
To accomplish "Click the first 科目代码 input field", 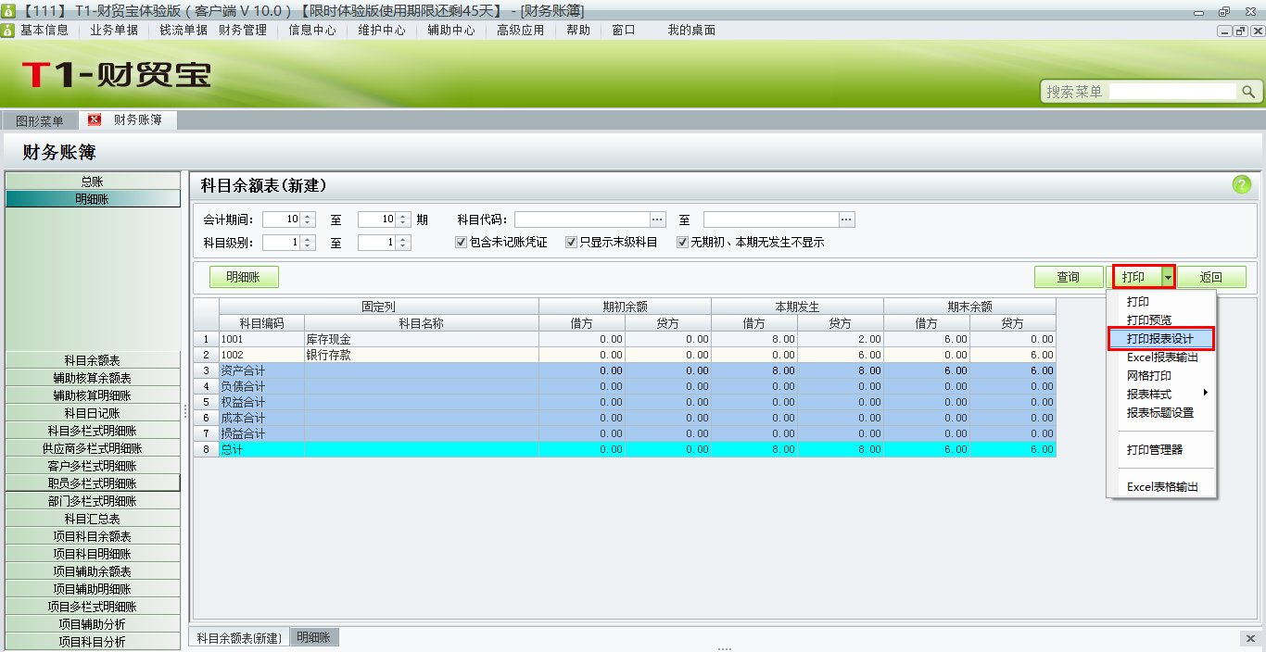I will click(x=582, y=219).
